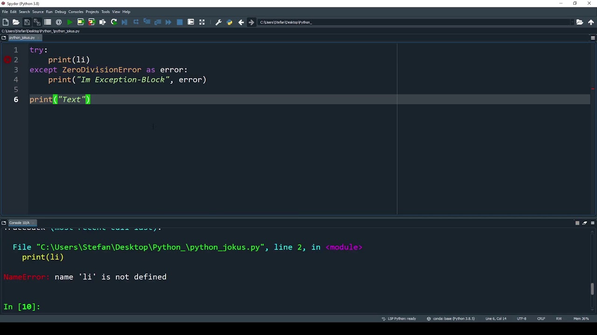Open the Search menu
Screen dimensions: 597x335
pos(24,12)
